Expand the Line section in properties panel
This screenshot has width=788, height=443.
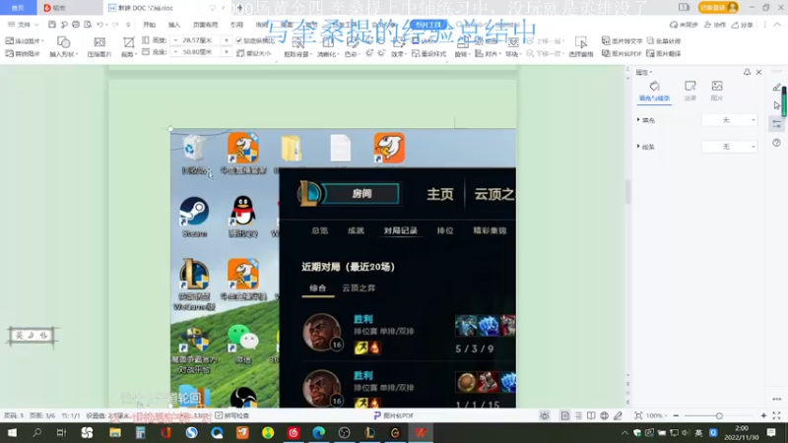point(638,147)
